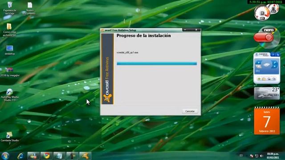Open Windows Live Messenger taskbar button

tap(33, 156)
